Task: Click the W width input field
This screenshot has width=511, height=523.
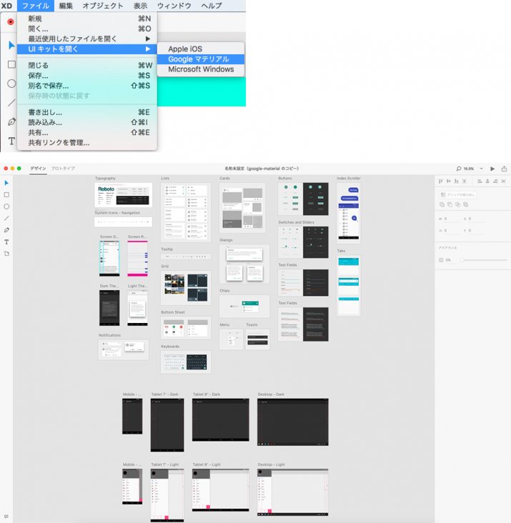Action: pyautogui.click(x=450, y=219)
